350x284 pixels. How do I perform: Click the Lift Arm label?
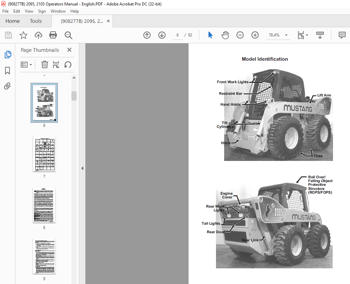pyautogui.click(x=324, y=95)
